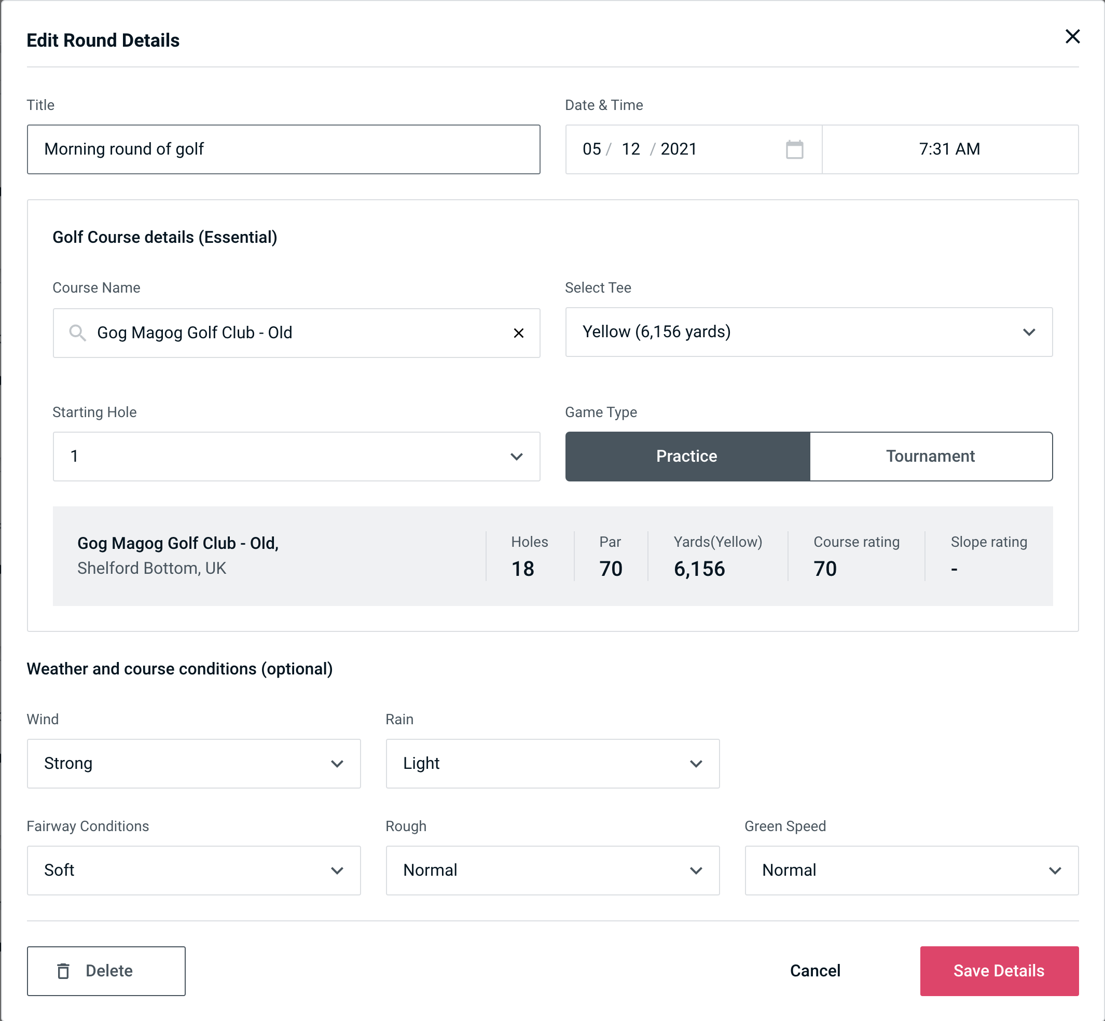This screenshot has height=1021, width=1105.
Task: Toggle Game Type to Practice
Action: coord(686,456)
